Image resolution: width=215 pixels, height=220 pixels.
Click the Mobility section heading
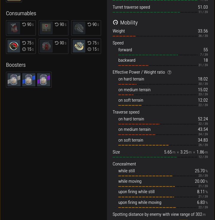click(129, 23)
